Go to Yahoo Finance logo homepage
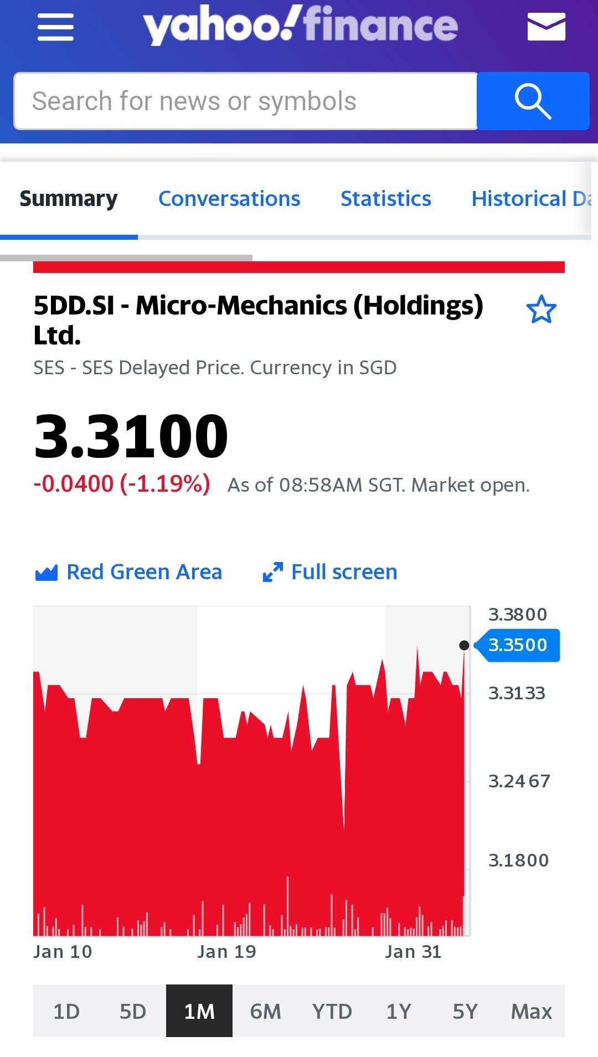598x1057 pixels. point(301,25)
